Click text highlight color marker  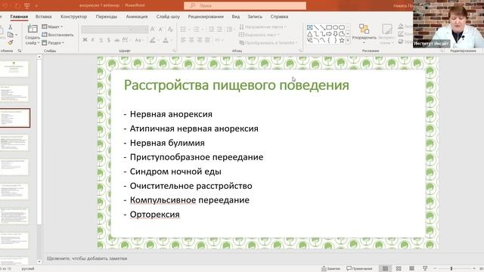(x=153, y=40)
